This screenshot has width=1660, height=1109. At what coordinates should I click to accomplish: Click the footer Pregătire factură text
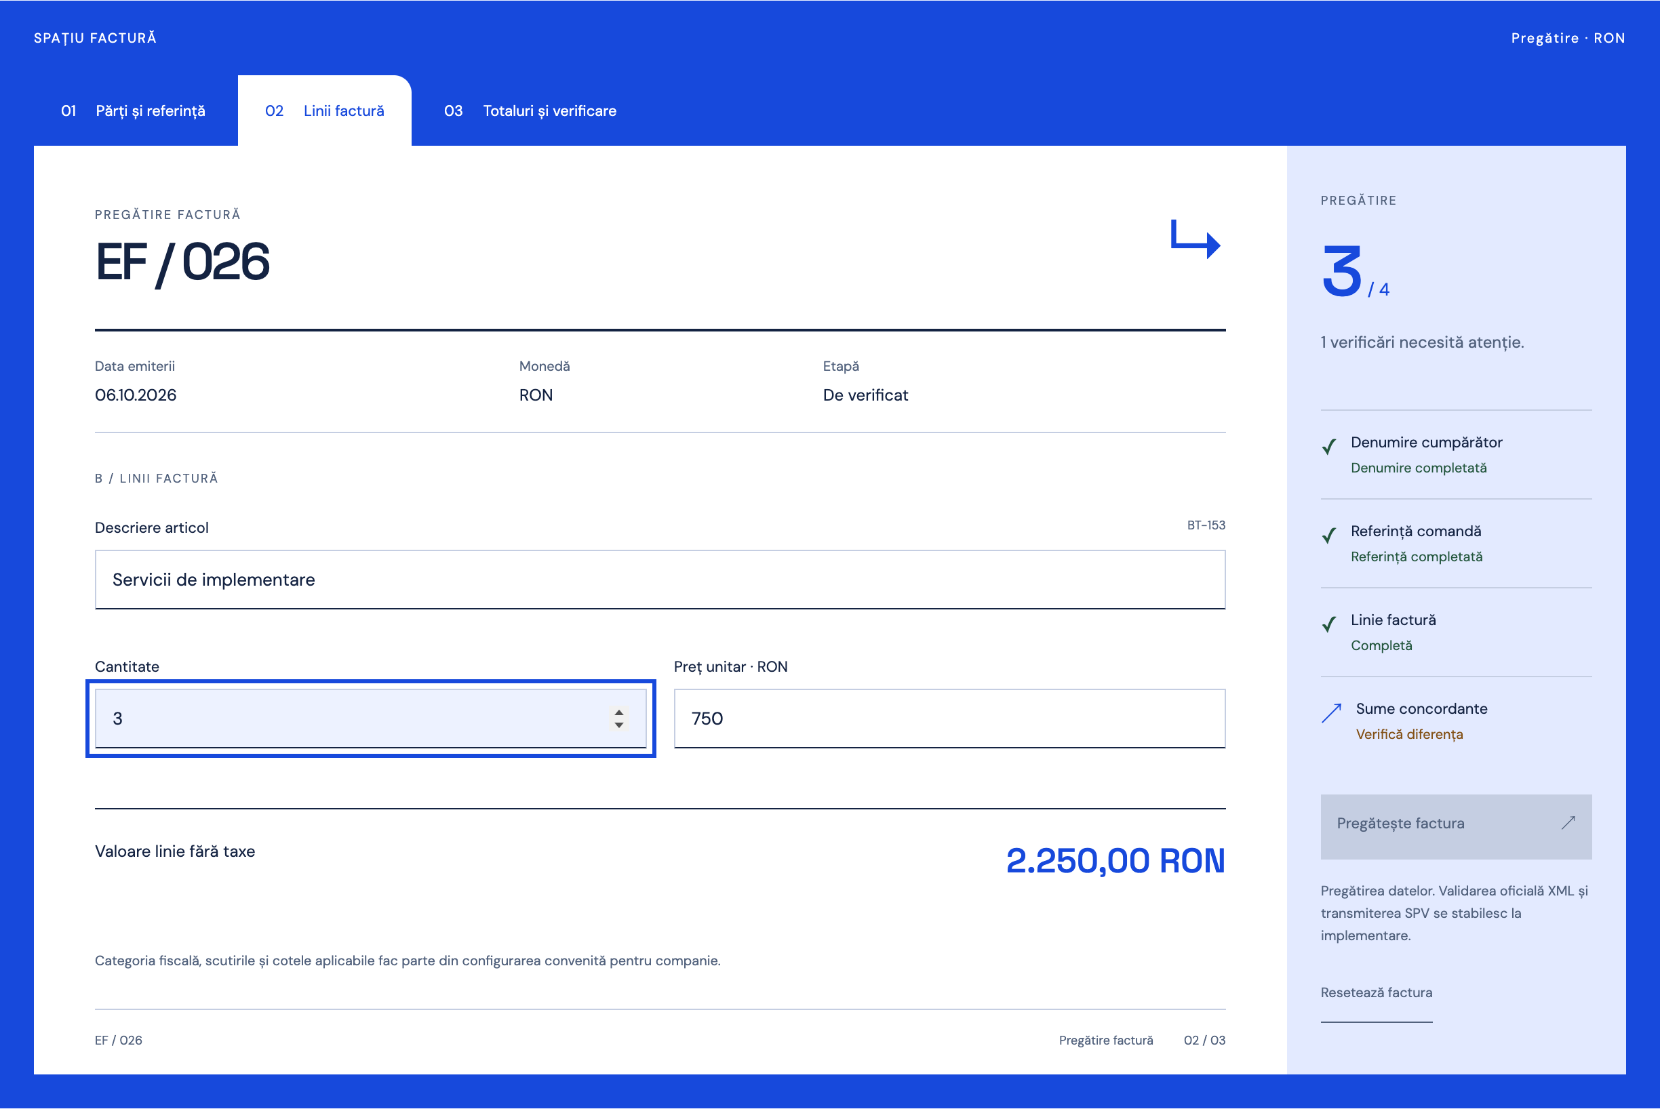coord(1106,1041)
